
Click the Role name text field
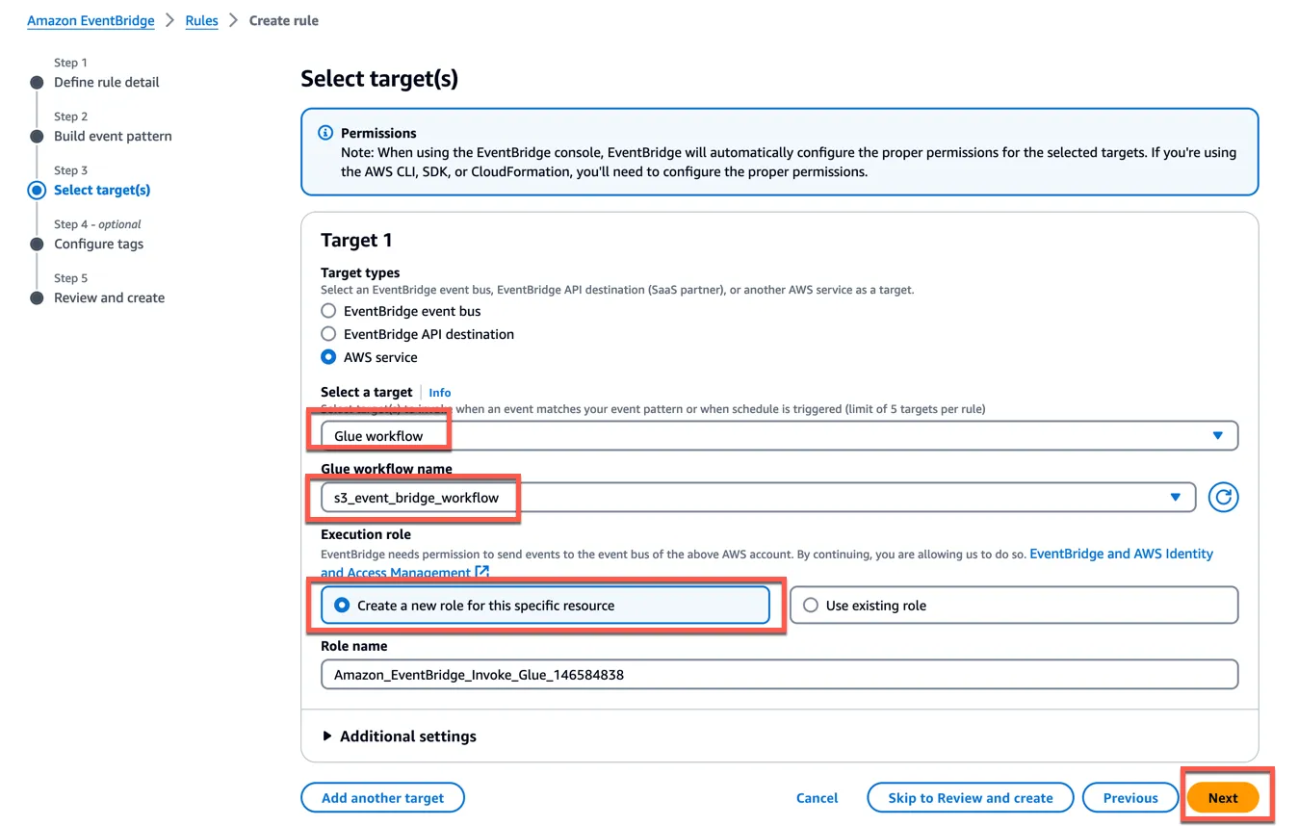tap(778, 675)
